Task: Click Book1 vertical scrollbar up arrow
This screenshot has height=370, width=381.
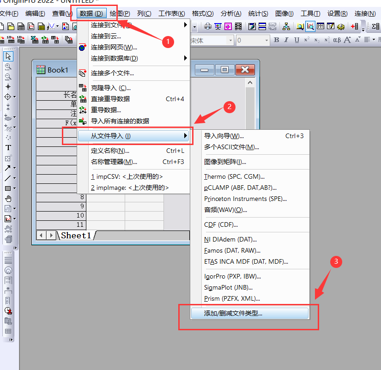Action: coord(250,83)
